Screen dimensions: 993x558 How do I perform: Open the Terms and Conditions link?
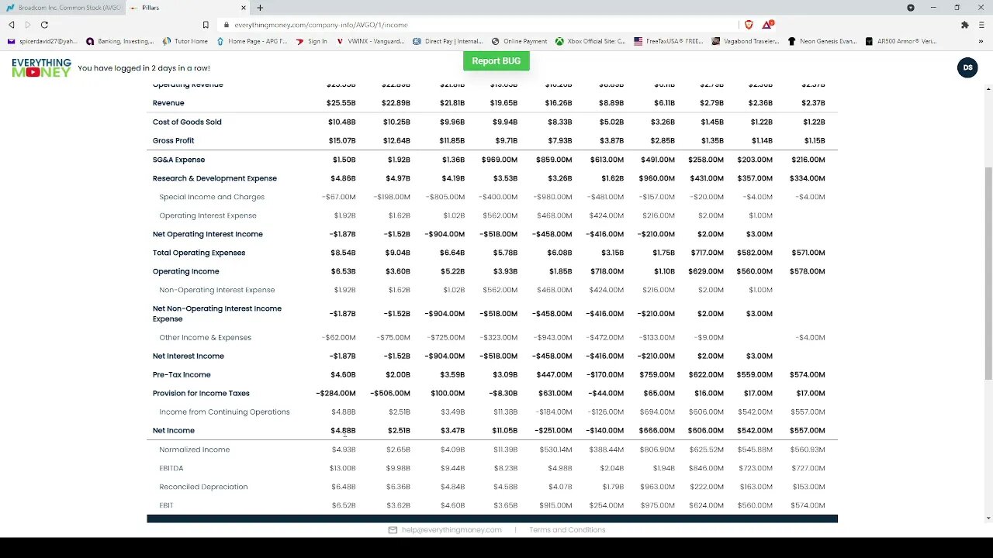[x=567, y=530]
